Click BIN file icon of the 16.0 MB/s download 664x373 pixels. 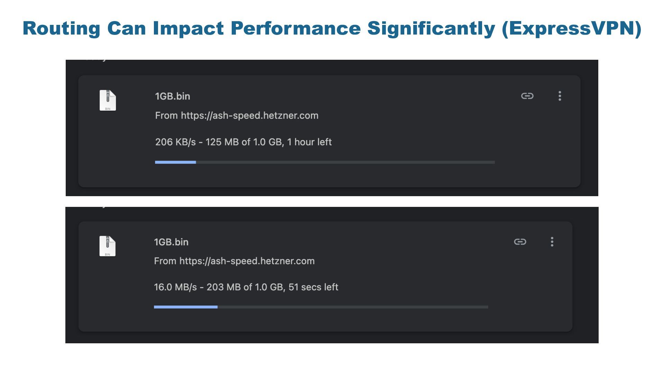(x=107, y=246)
